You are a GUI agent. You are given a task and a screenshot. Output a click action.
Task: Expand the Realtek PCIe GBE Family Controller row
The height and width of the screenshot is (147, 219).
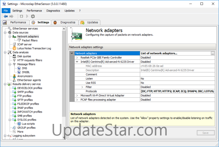pyautogui.click(x=77, y=58)
